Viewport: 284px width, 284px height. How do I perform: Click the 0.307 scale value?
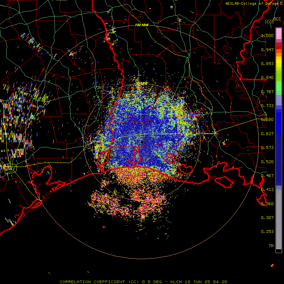click(267, 218)
